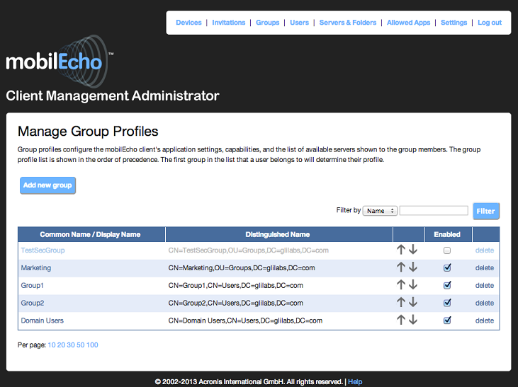Open the Settings page

(x=454, y=23)
